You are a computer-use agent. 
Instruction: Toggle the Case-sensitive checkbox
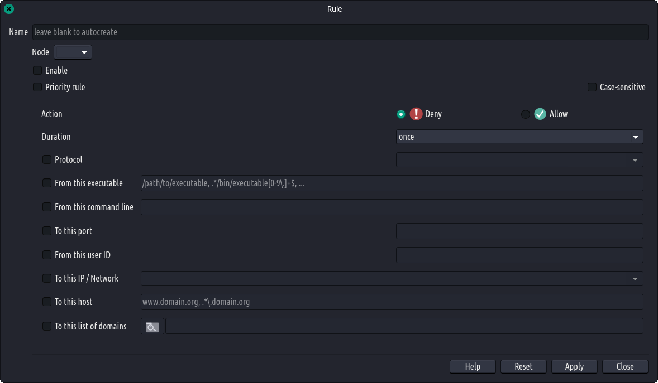tap(592, 87)
